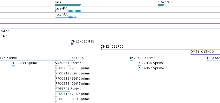The width and height of the screenshot is (220, 103).
Task: Select the CR43761 gene glyph
Action: coord(161,5)
